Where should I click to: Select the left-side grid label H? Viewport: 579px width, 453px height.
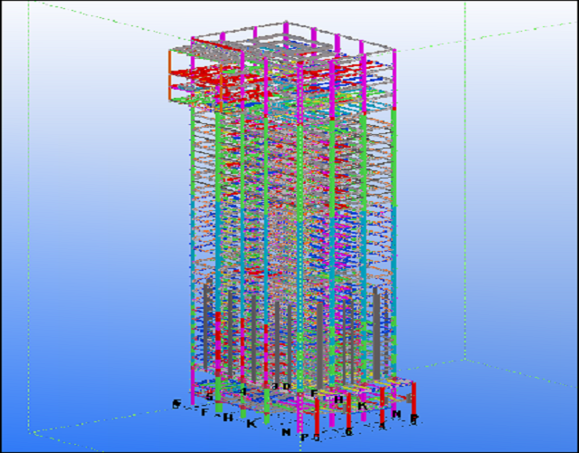tap(226, 418)
